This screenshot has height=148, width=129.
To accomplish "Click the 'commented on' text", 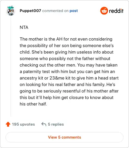I will (55, 11).
